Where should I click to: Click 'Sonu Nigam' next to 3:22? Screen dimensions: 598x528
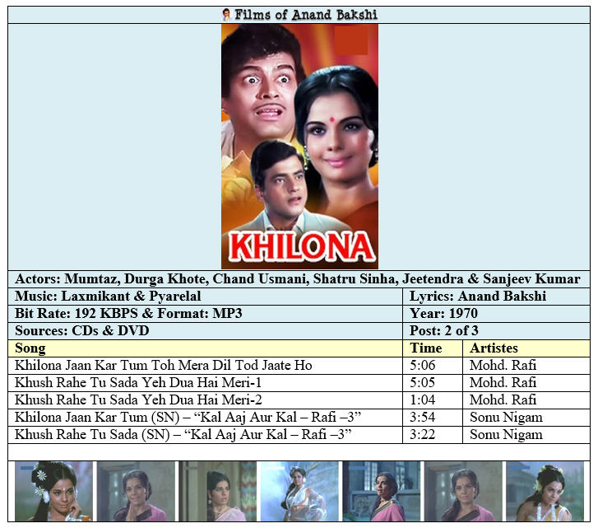pyautogui.click(x=526, y=434)
